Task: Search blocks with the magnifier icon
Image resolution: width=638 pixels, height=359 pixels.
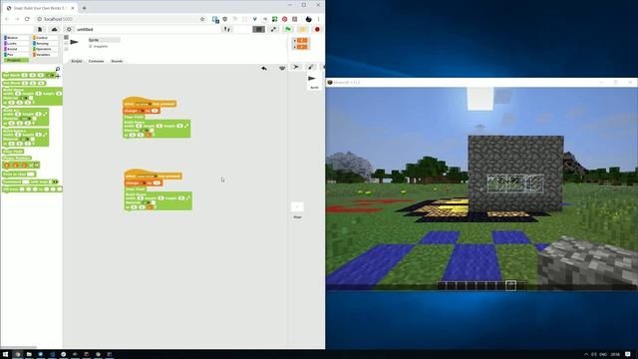Action: click(58, 69)
